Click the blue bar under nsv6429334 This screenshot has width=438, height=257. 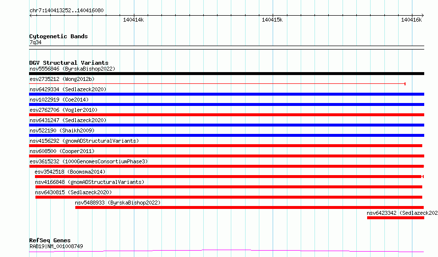pyautogui.click(x=226, y=94)
